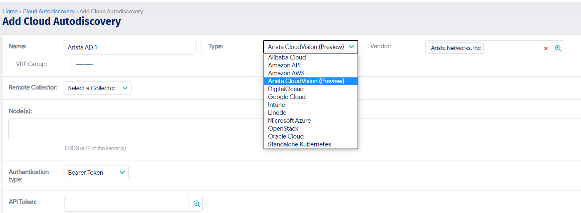
Task: Click the Arista Networks, Inc vendor tag
Action: pyautogui.click(x=456, y=48)
